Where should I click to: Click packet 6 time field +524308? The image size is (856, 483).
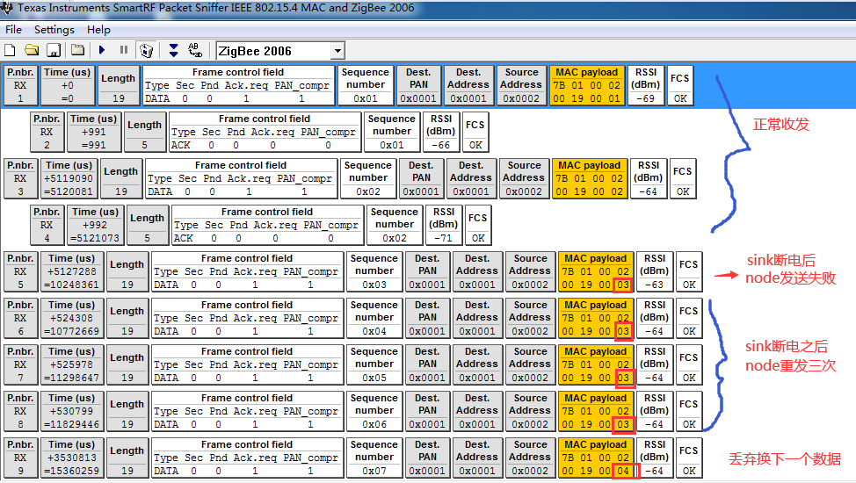coord(71,318)
